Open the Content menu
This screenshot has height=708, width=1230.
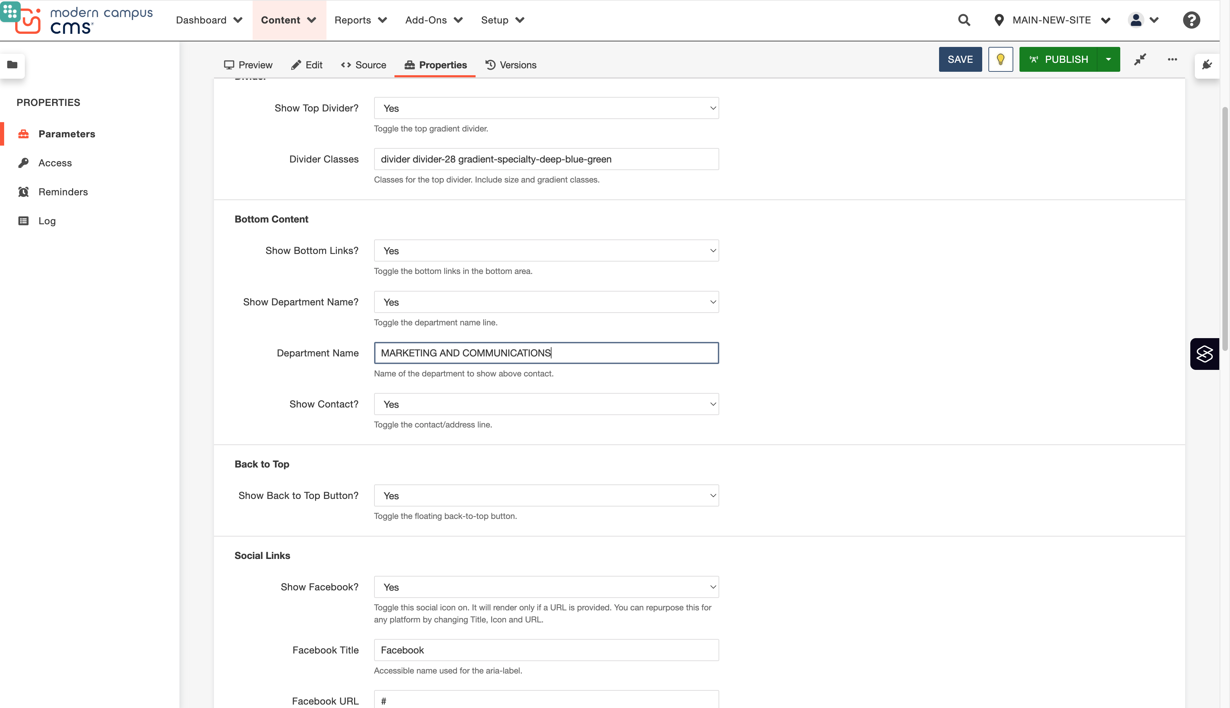(x=289, y=20)
